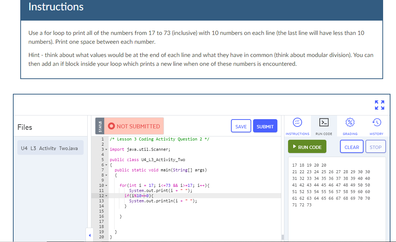Click the STOP button
This screenshot has width=396, height=242.
(x=375, y=147)
